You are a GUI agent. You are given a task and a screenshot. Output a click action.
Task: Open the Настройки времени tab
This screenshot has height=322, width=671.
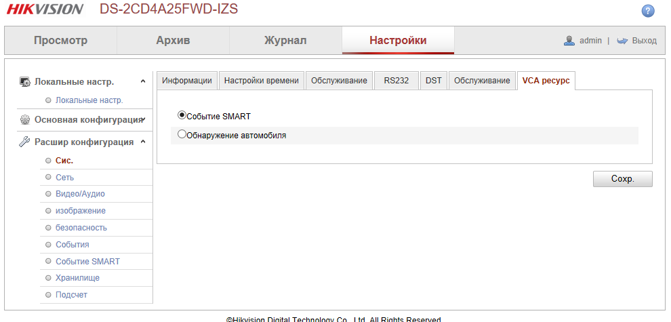pyautogui.click(x=261, y=81)
